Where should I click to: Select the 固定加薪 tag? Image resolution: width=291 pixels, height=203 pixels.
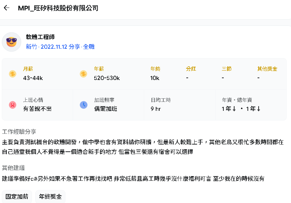(x=17, y=196)
